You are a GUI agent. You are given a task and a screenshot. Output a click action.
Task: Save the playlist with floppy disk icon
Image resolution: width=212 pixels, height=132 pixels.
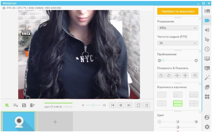pos(24,105)
